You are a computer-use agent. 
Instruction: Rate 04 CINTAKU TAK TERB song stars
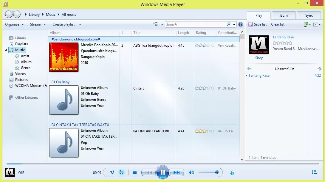[x=205, y=131]
